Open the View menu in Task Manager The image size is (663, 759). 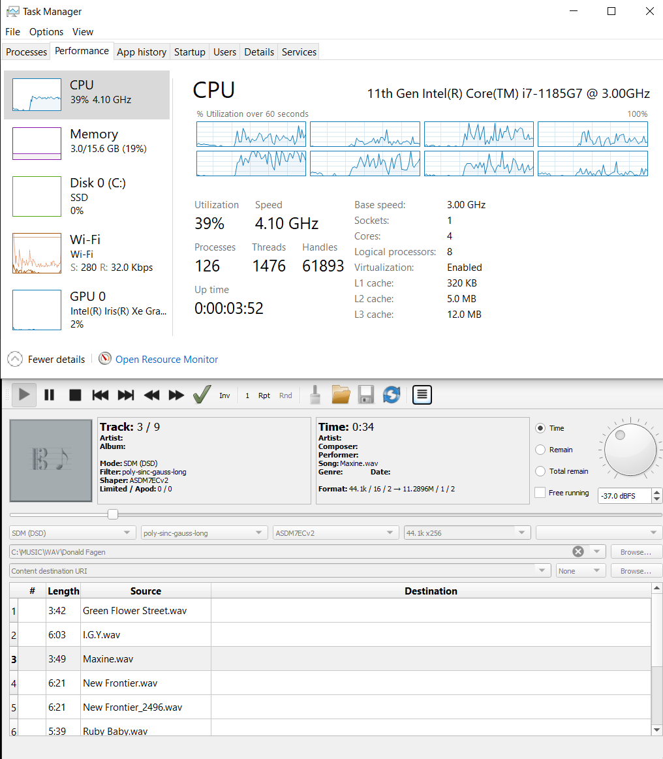point(83,31)
